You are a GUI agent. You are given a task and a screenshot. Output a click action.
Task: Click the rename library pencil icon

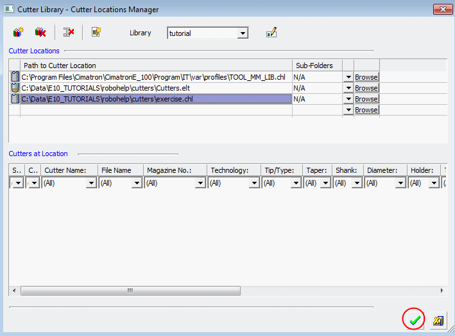(x=271, y=33)
